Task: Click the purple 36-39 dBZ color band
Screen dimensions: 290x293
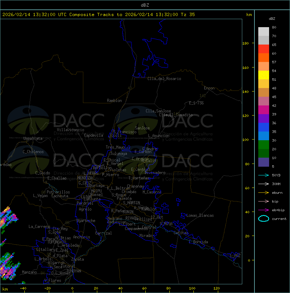Action: pyautogui.click(x=264, y=118)
